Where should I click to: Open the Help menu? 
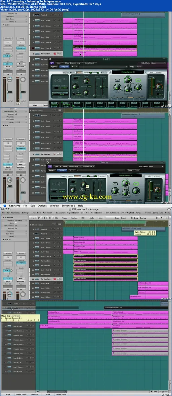pyautogui.click(x=80, y=206)
